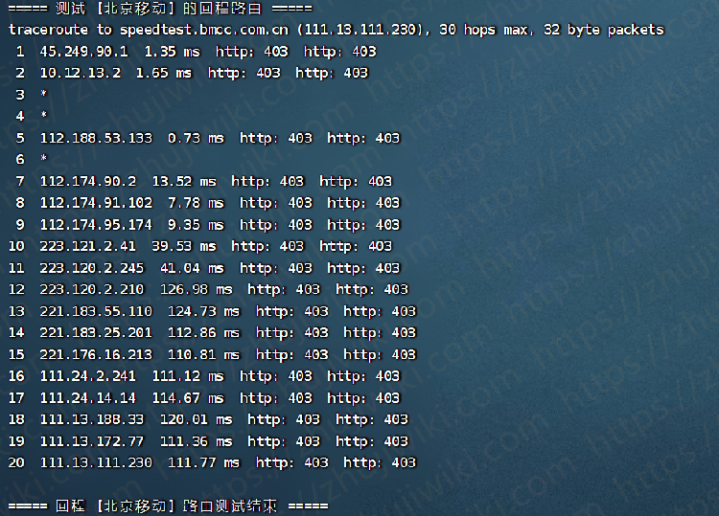719x516 pixels.
Task: Select latency 124.73 ms
Action: pos(204,311)
